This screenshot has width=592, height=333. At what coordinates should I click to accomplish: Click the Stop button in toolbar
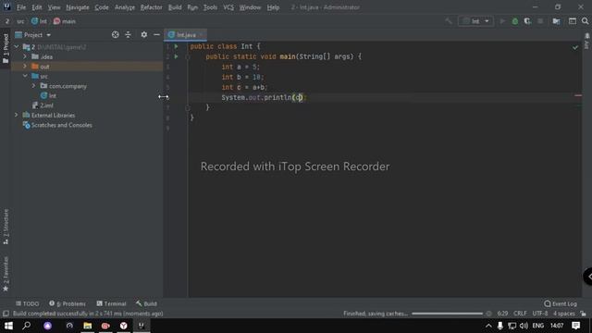point(540,21)
